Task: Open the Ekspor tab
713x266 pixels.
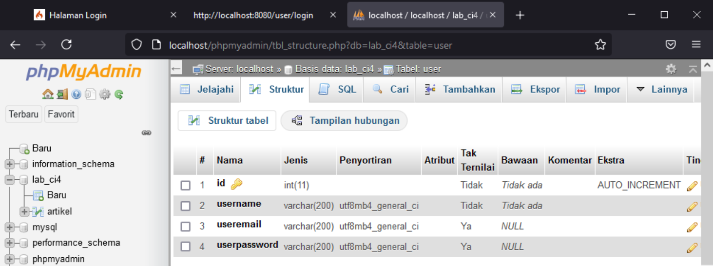Action: [x=535, y=90]
